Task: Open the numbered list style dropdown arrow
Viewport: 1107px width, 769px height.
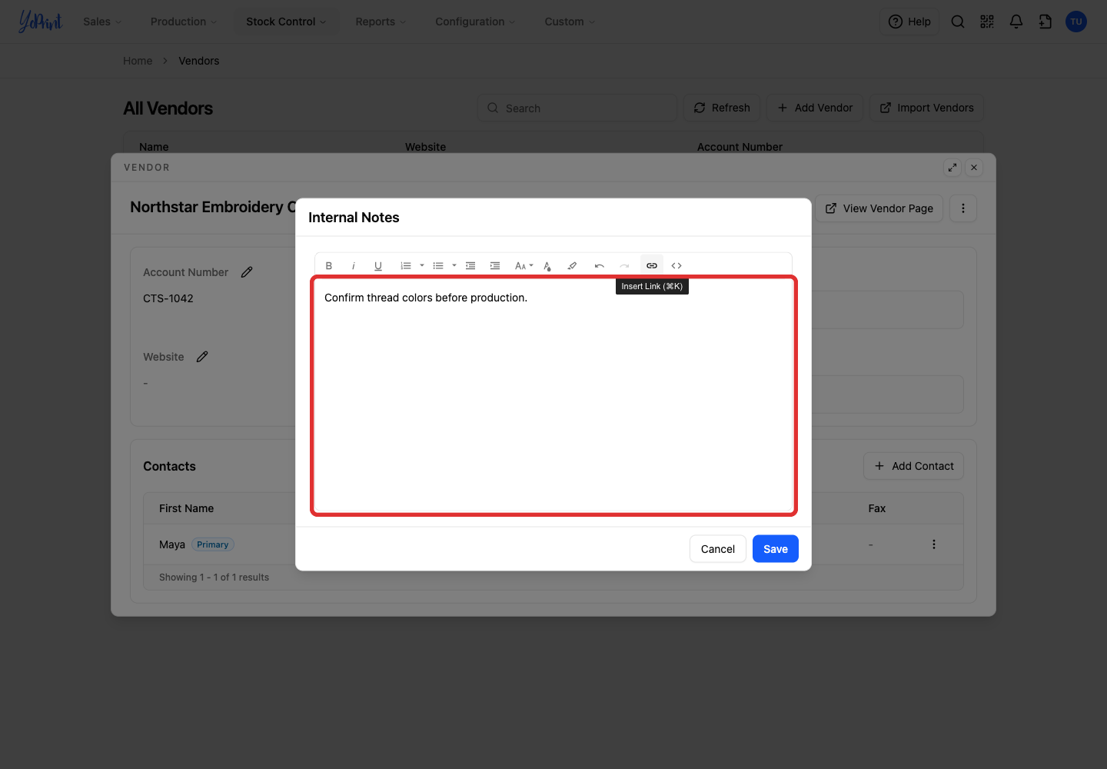Action: tap(422, 265)
